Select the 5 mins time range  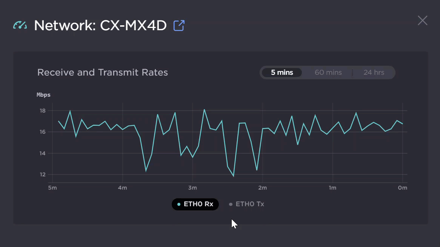[282, 73]
